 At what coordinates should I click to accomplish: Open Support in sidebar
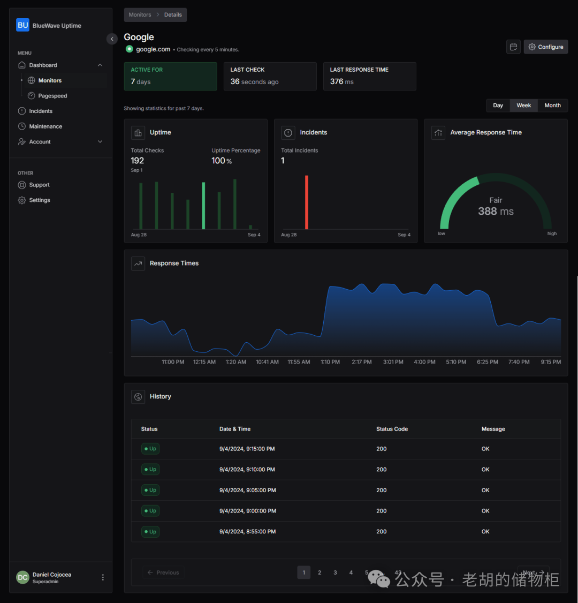tap(40, 185)
